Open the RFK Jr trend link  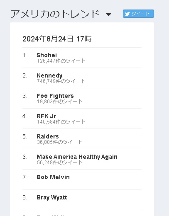[x=47, y=116]
